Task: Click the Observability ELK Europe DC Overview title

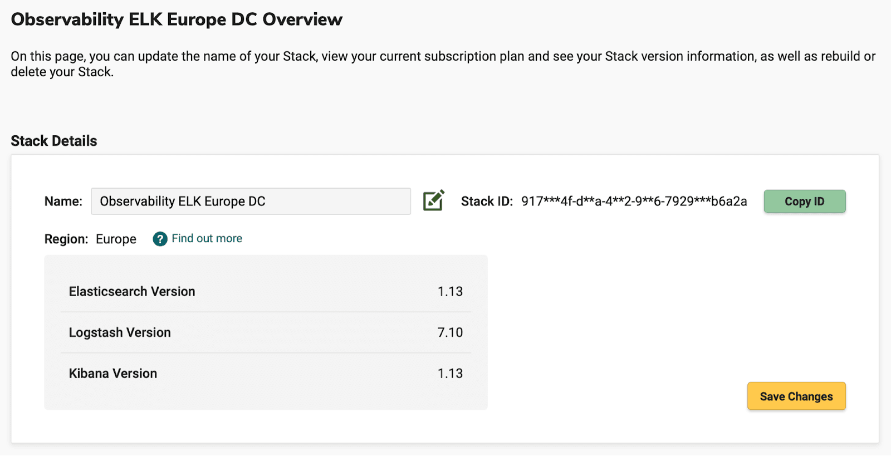Action: [x=177, y=19]
